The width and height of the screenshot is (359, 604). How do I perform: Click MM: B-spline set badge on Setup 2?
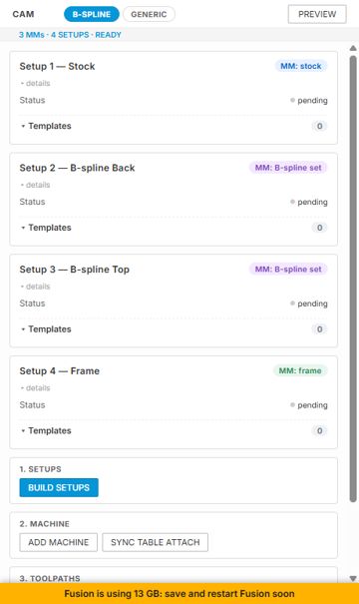[x=288, y=168]
